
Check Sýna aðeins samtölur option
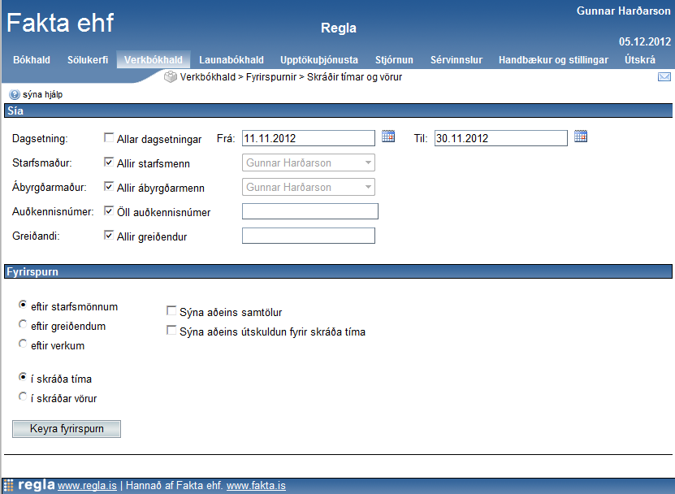point(171,311)
